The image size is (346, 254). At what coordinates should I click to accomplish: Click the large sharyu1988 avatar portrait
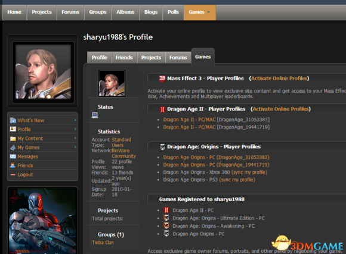[43, 72]
